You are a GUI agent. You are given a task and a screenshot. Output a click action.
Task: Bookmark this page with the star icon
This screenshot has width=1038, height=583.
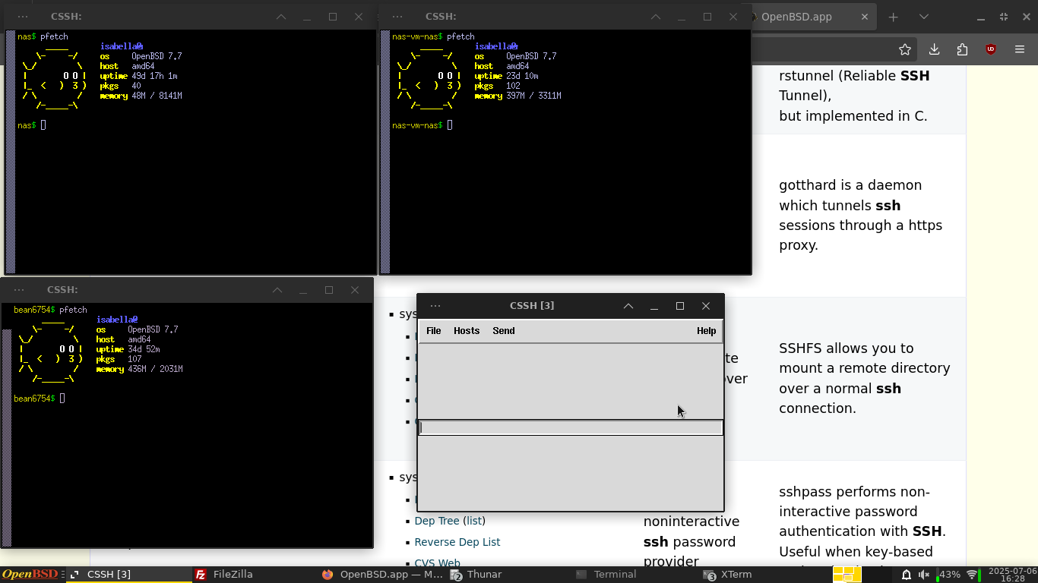pyautogui.click(x=904, y=49)
